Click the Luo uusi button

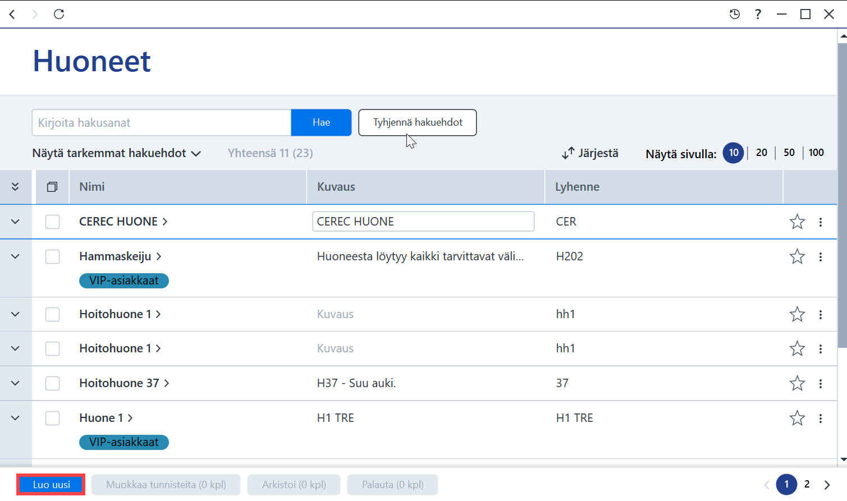point(51,485)
